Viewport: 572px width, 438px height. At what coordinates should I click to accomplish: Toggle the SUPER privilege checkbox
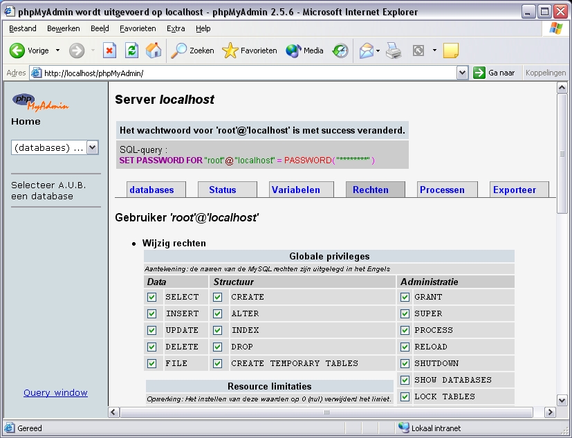point(405,313)
